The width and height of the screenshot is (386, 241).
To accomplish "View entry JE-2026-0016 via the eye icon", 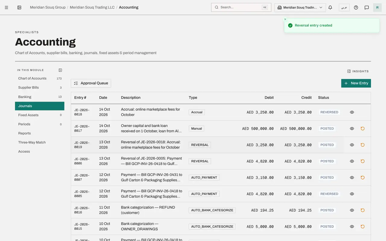I will tap(352, 210).
